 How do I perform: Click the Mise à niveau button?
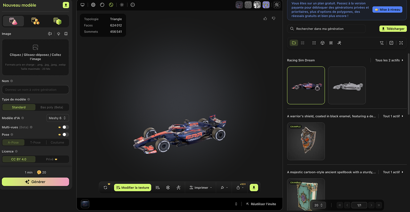pos(387,9)
